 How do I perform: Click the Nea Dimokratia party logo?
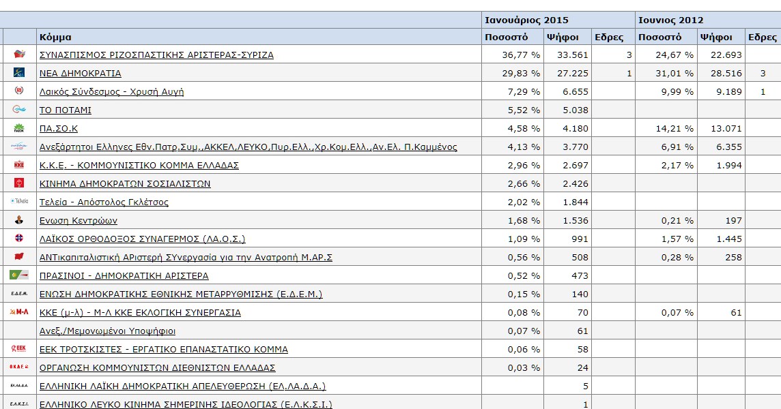coord(19,72)
